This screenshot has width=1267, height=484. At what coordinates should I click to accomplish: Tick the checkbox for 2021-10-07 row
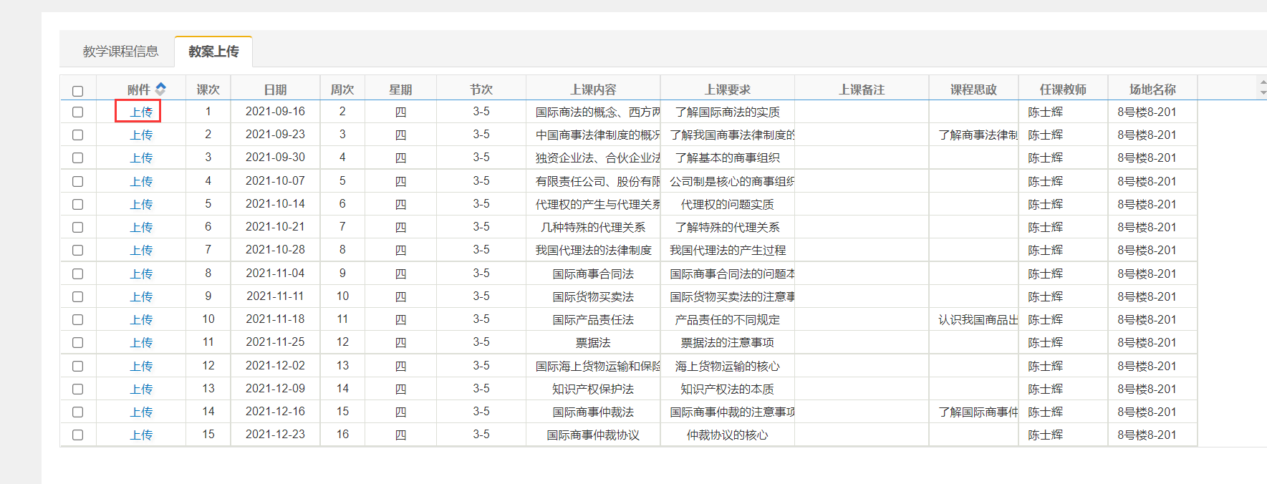[x=77, y=182]
